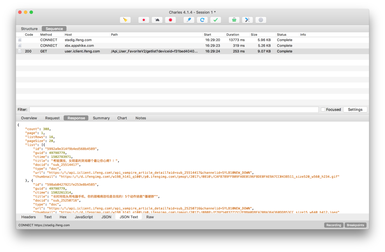Click the /Api_User_FavoriteV2/getlist path cell
This screenshot has height=252, width=385.
coord(154,51)
